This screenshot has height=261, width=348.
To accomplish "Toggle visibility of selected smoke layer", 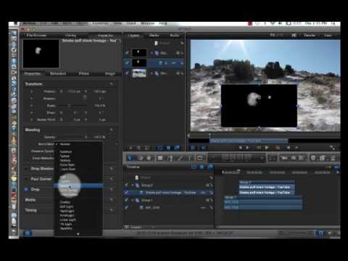I will coord(127,63).
